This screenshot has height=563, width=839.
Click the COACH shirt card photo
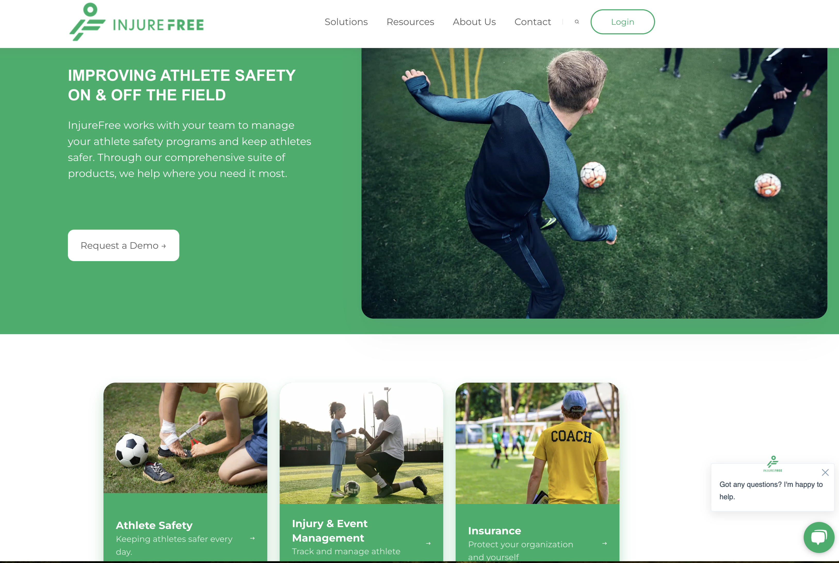point(537,443)
